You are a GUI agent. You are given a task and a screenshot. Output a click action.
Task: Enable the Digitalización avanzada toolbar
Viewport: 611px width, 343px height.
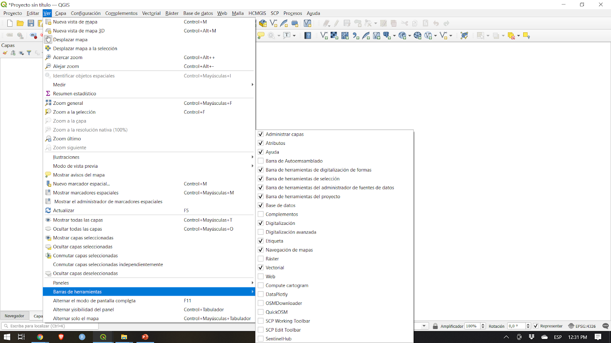(260, 232)
